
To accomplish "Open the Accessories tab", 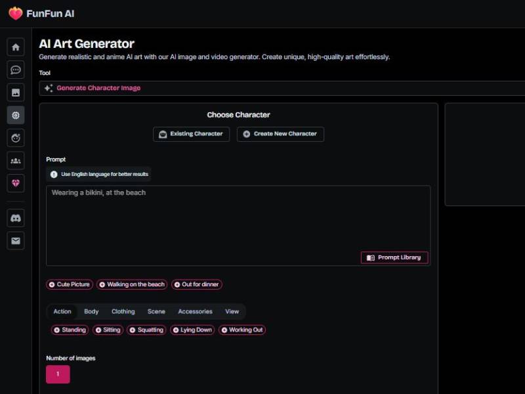I will click(195, 311).
